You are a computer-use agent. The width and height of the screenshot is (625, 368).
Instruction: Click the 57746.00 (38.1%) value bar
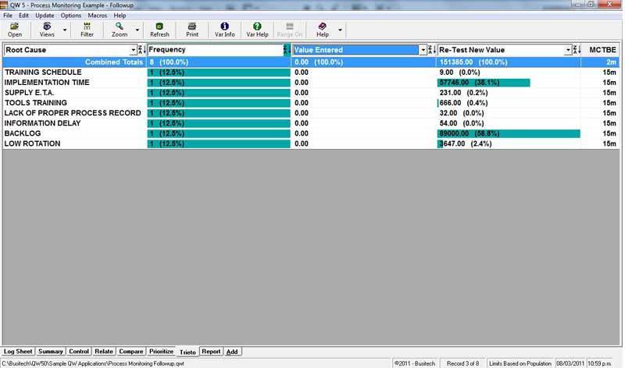point(484,83)
